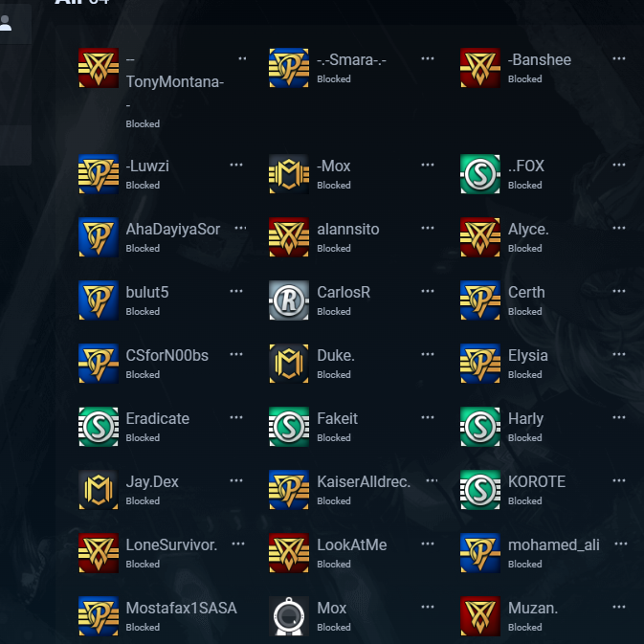This screenshot has height=644, width=644.
Task: Click the mohamed_ali username
Action: click(x=554, y=545)
